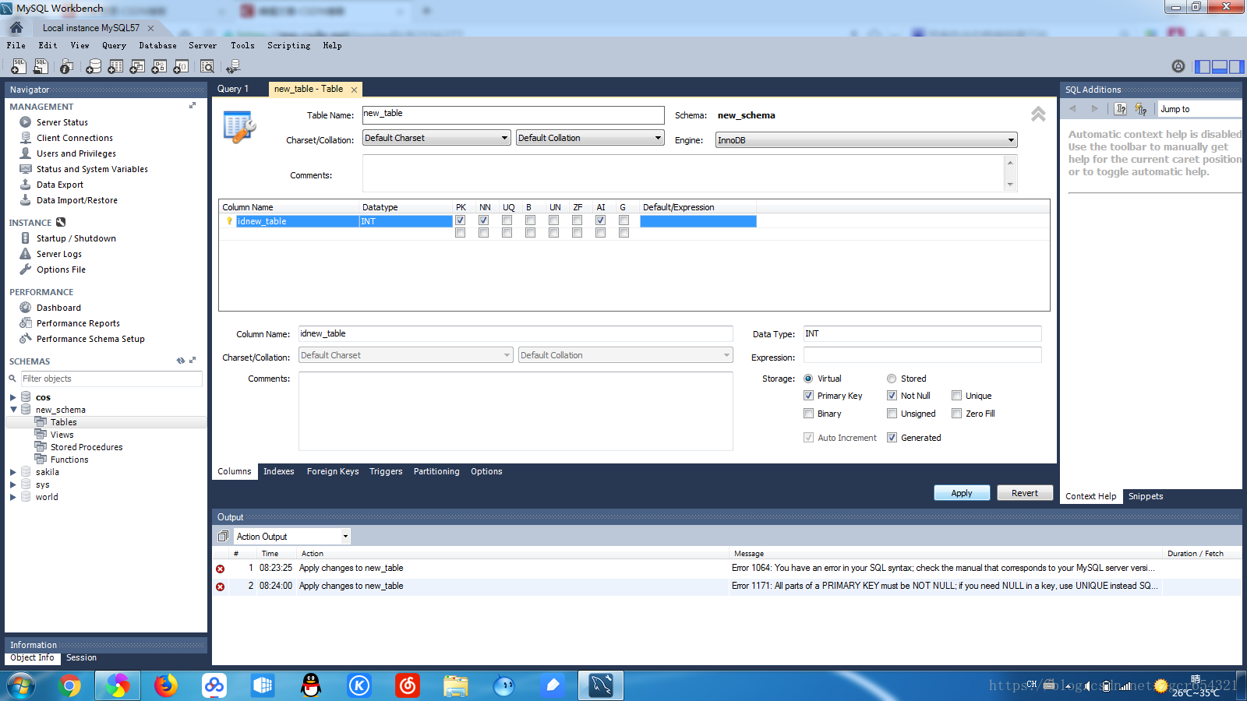Search table data toolbar icon

[x=207, y=67]
